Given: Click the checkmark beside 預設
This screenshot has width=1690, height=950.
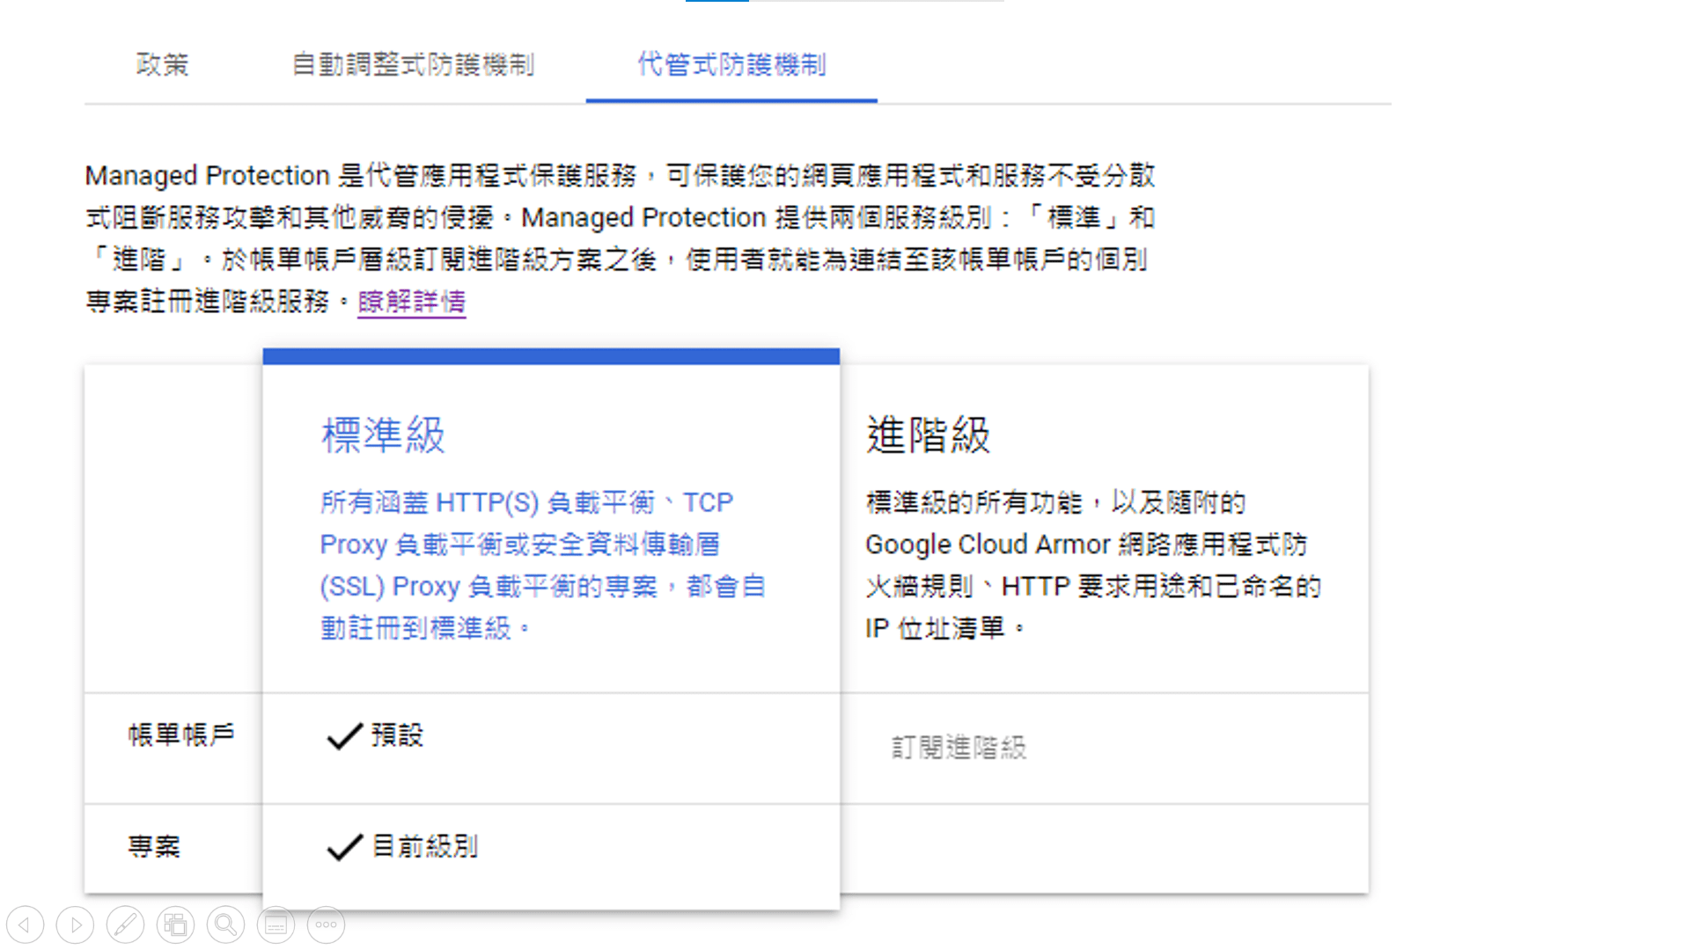Looking at the screenshot, I should (x=343, y=737).
